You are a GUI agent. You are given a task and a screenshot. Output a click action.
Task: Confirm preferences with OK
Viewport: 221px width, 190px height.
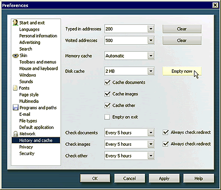coord(95,178)
